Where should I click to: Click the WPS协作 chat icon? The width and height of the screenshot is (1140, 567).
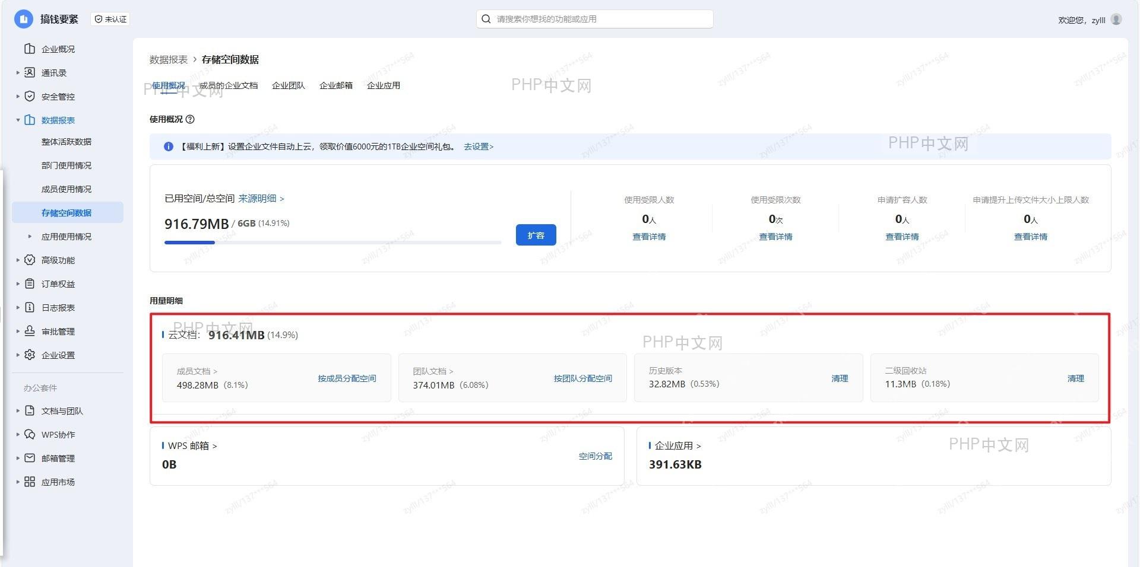click(30, 434)
